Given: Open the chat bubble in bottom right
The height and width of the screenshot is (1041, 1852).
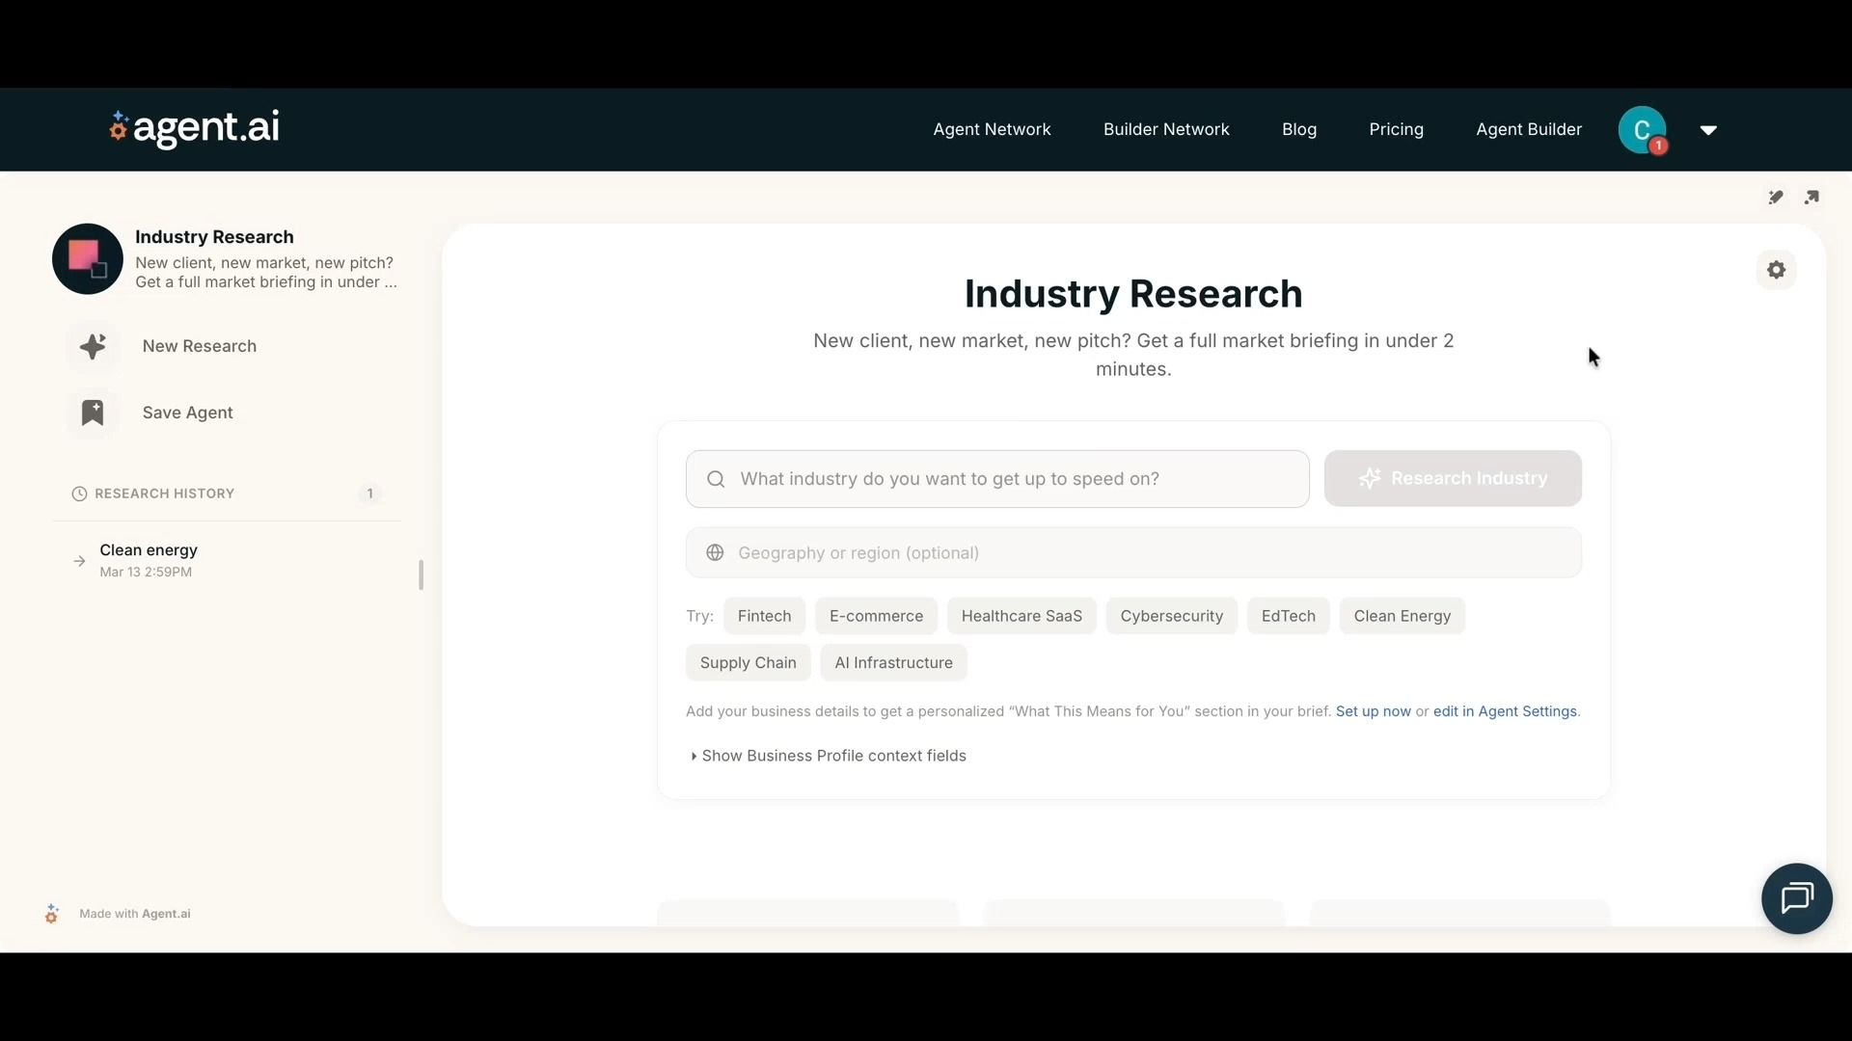Looking at the screenshot, I should point(1796,897).
